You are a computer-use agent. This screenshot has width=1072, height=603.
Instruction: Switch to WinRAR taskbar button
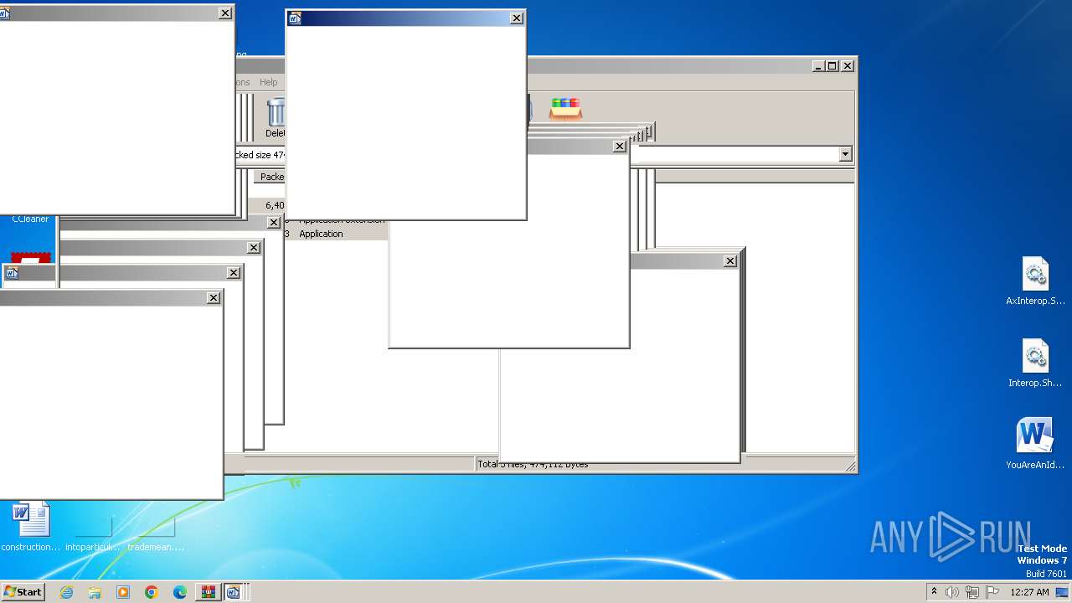pos(208,592)
